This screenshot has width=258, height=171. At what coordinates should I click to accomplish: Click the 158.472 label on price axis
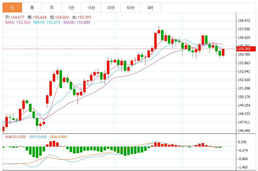tap(244, 21)
